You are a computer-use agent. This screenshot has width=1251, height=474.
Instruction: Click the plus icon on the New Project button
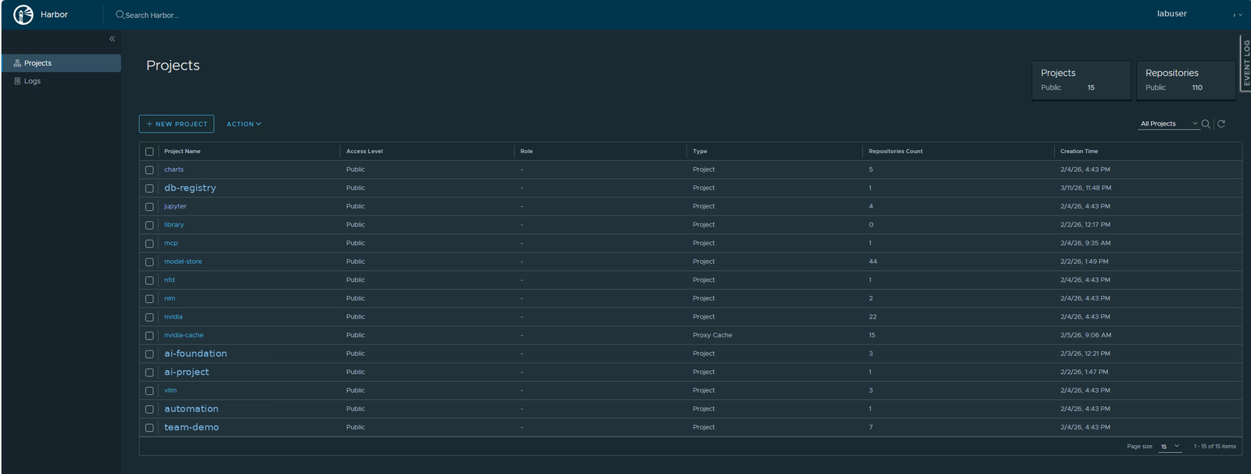[149, 124]
